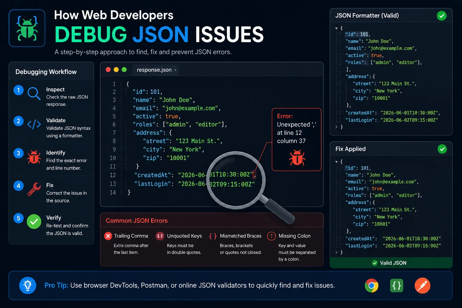
Task: Click the red dot in the editor title bar
Action: (x=108, y=70)
